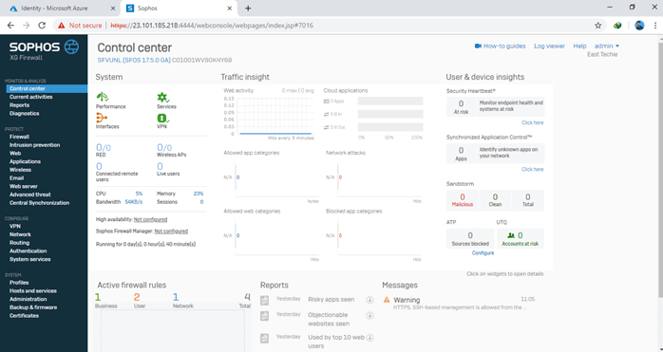Viewport: 663px width, 352px height.
Task: Open the admin dropdown menu
Action: click(607, 46)
